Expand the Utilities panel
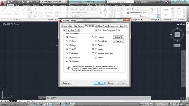 tap(167, 20)
